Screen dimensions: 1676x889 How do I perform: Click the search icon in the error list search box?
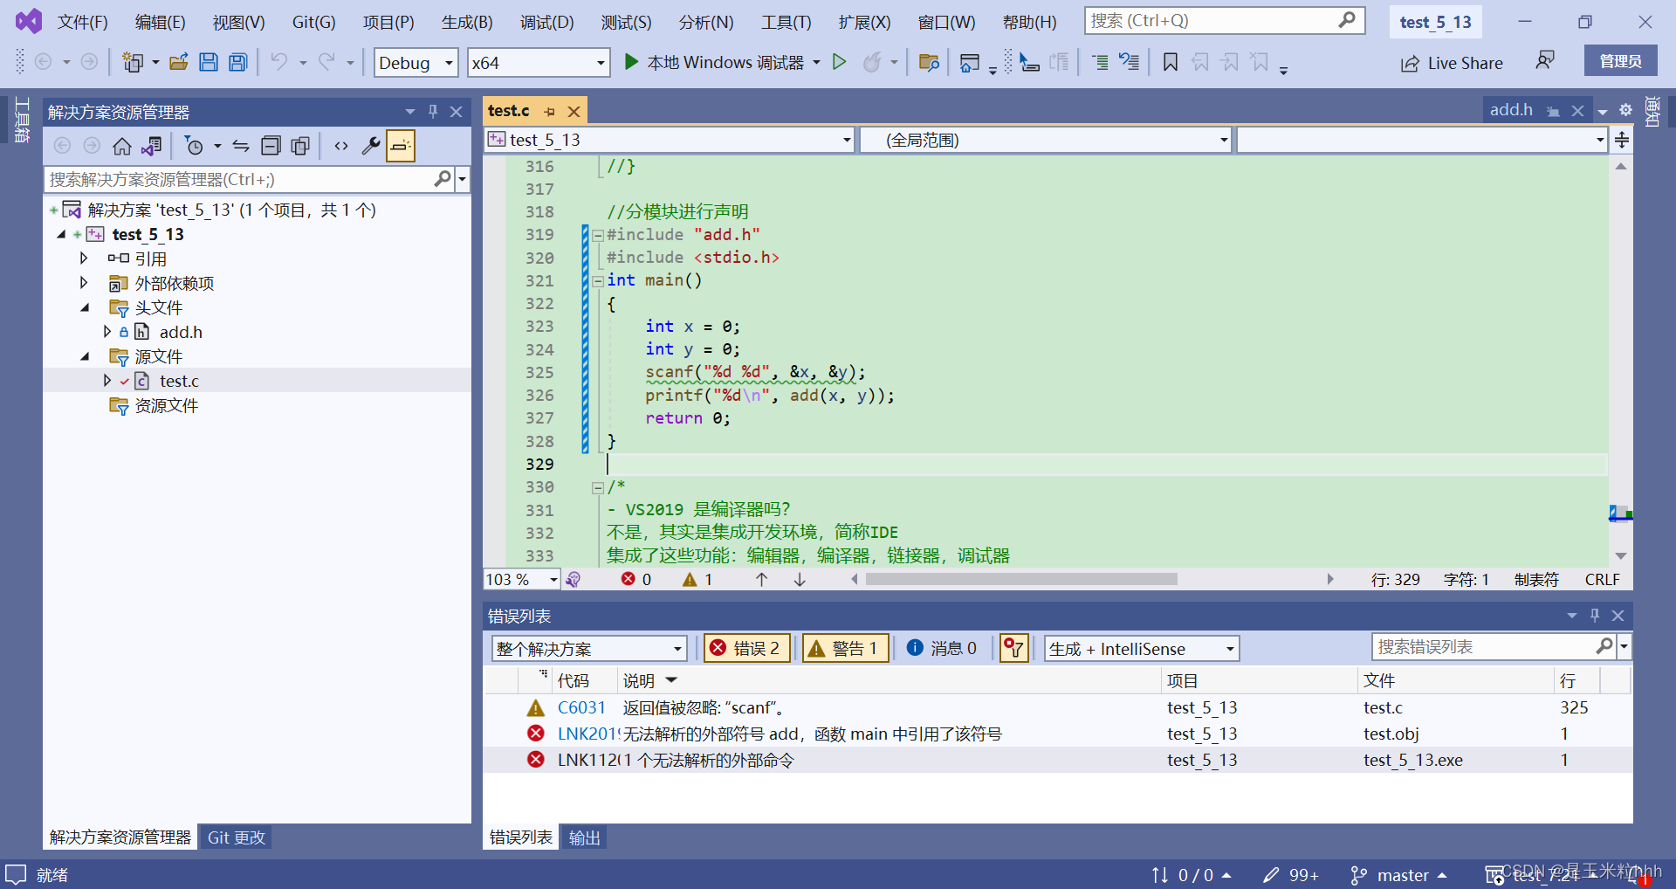point(1604,646)
